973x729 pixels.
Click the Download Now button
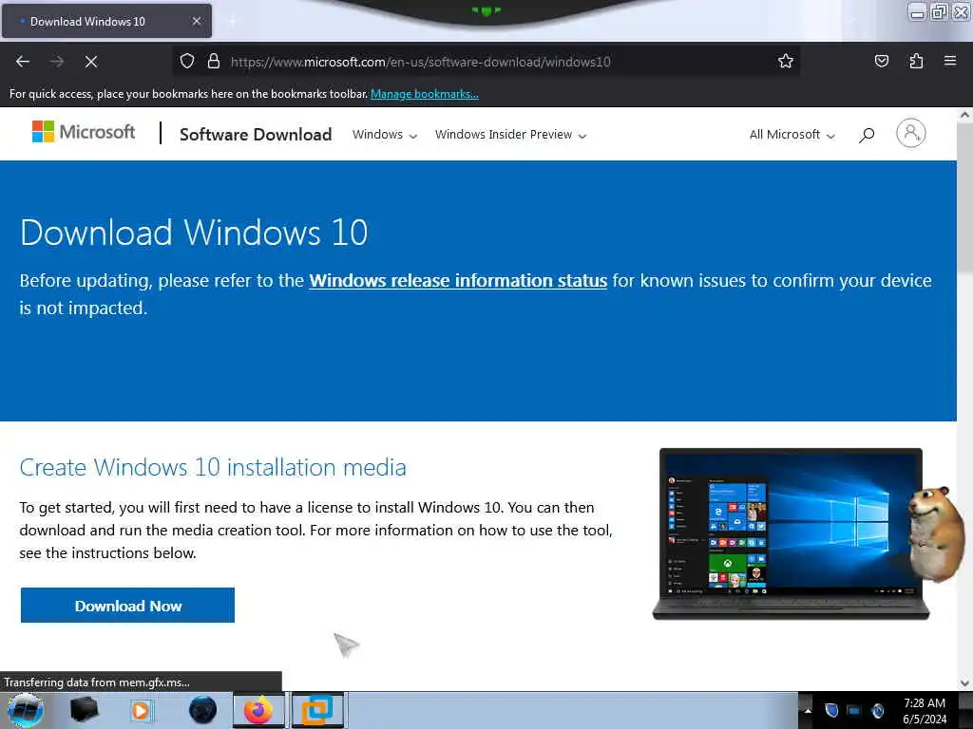tap(128, 605)
